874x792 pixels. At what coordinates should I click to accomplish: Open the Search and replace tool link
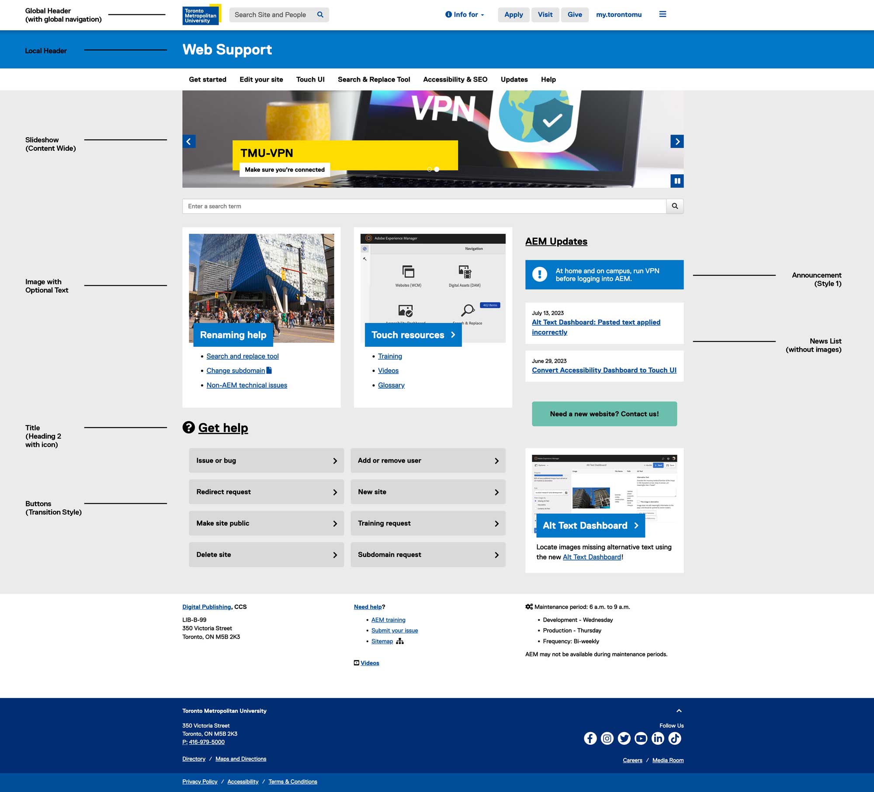tap(243, 356)
